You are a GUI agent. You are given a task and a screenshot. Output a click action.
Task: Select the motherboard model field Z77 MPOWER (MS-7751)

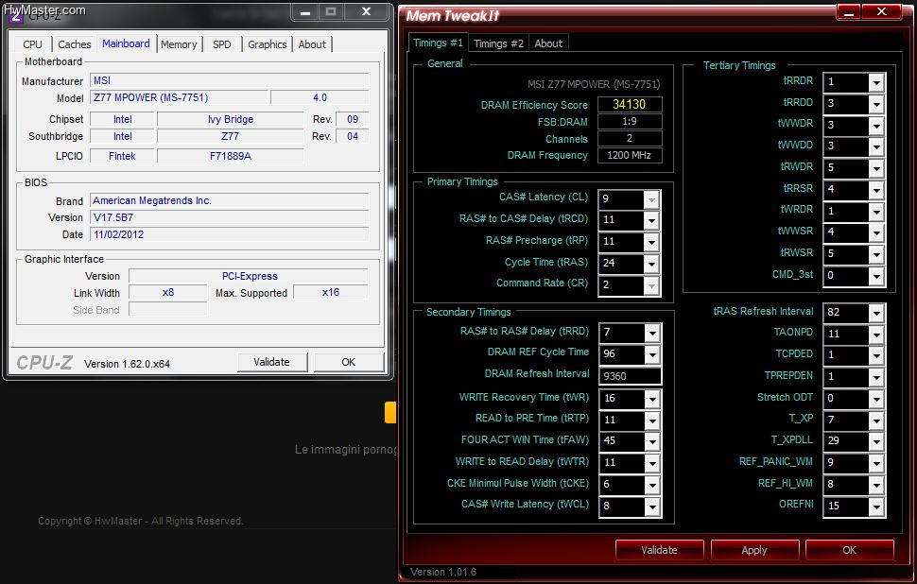[x=179, y=97]
